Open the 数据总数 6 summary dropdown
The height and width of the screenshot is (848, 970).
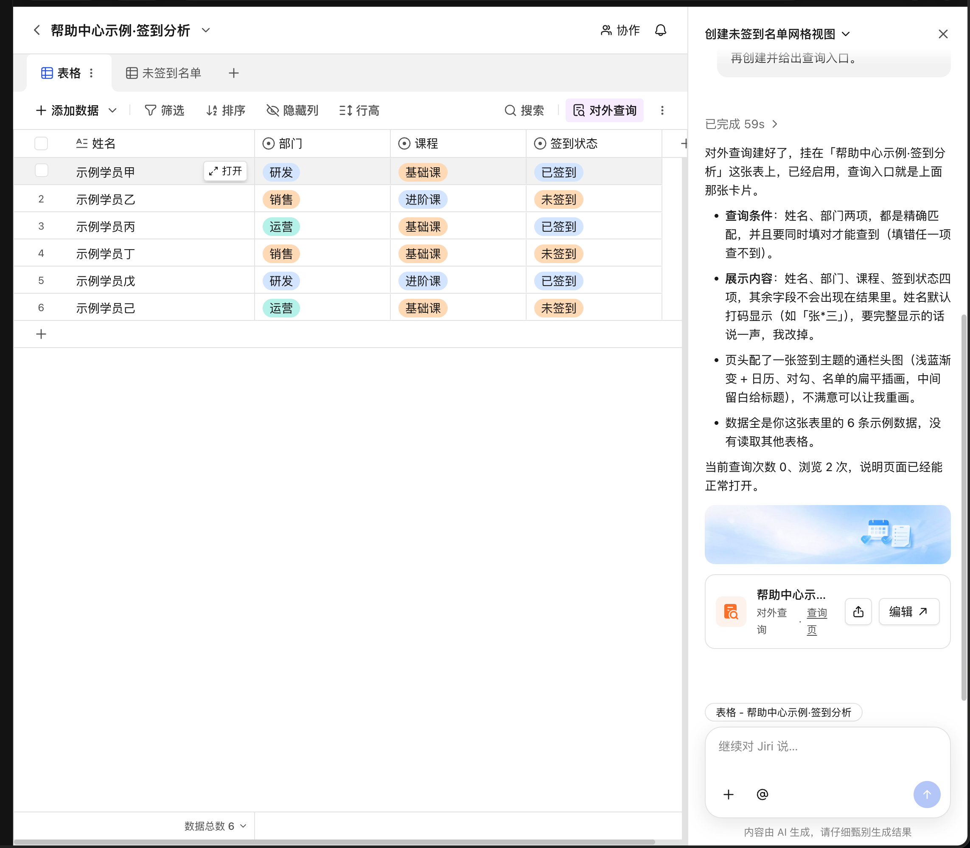click(215, 826)
